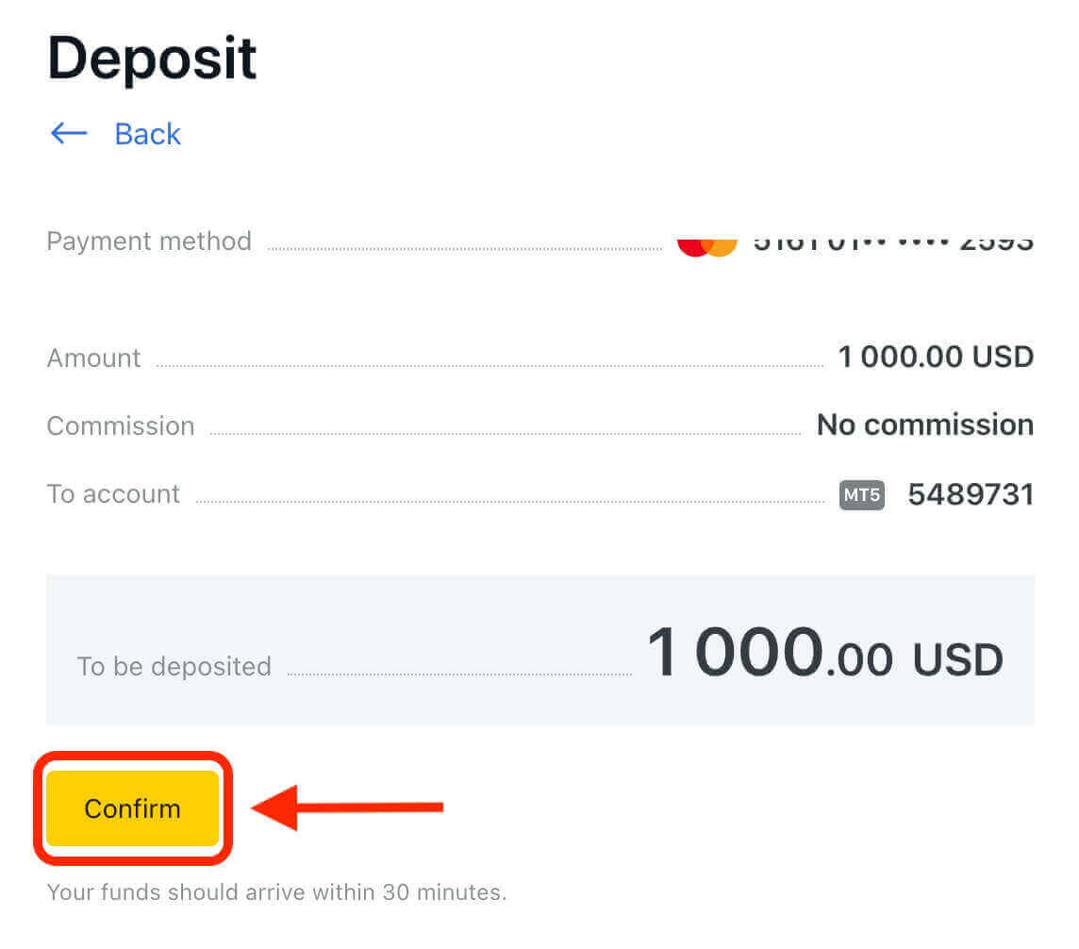Click the 1 000.00 USD amount value
This screenshot has height=949, width=1079.
point(935,358)
